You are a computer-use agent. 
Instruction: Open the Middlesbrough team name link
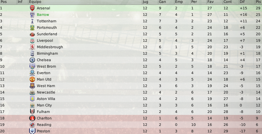(50, 47)
